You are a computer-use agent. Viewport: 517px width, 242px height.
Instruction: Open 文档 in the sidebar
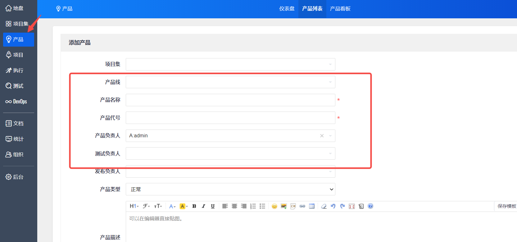point(15,124)
